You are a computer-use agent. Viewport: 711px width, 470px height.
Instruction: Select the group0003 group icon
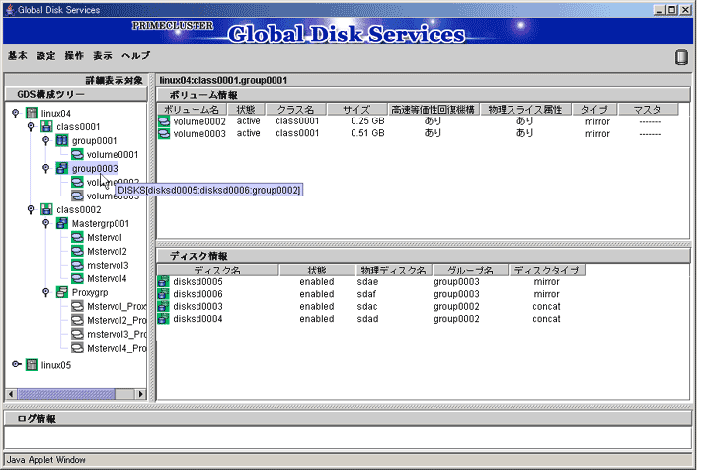[62, 168]
